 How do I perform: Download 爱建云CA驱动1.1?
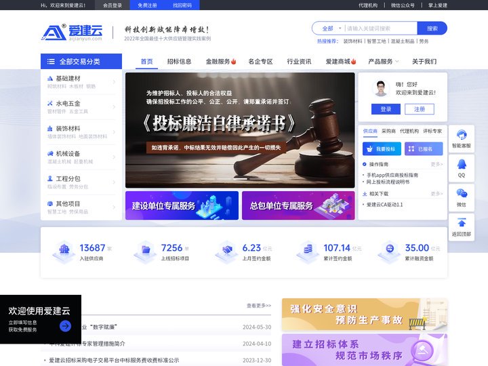(x=385, y=205)
